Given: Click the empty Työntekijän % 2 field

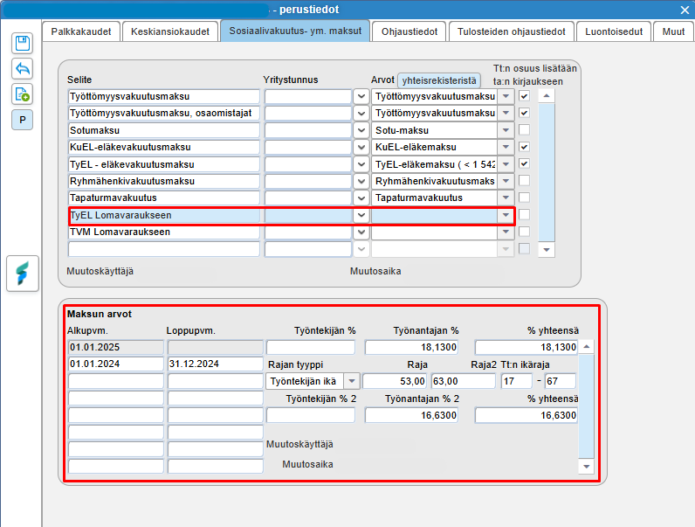Looking at the screenshot, I should tap(311, 415).
